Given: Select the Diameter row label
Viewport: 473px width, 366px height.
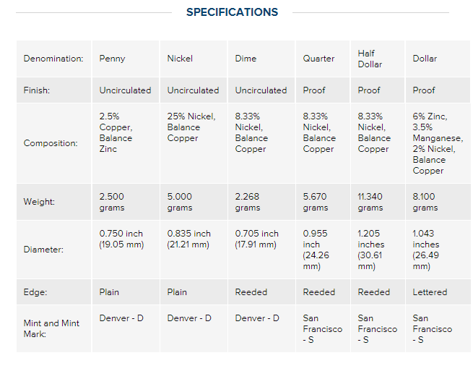Looking at the screenshot, I should tap(43, 250).
